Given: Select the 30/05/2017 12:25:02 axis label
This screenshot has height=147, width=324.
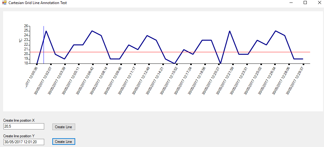Looking at the screenshot, I should coord(253,81).
